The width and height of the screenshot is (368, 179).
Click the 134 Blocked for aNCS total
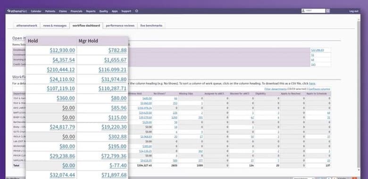pyautogui.click(x=251, y=165)
